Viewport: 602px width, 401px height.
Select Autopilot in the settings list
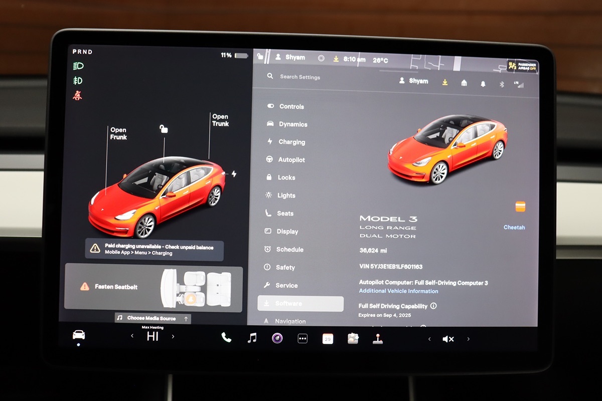click(x=291, y=160)
